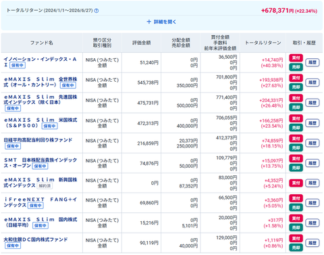Open 大和住銀DC国内株式ファンド link
Viewport: 324px width, 255px height.
(36, 239)
